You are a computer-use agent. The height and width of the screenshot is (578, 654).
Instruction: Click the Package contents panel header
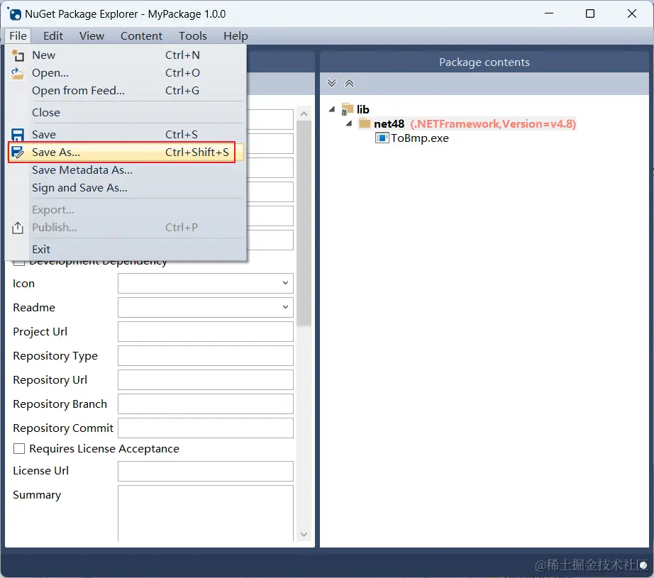coord(484,62)
